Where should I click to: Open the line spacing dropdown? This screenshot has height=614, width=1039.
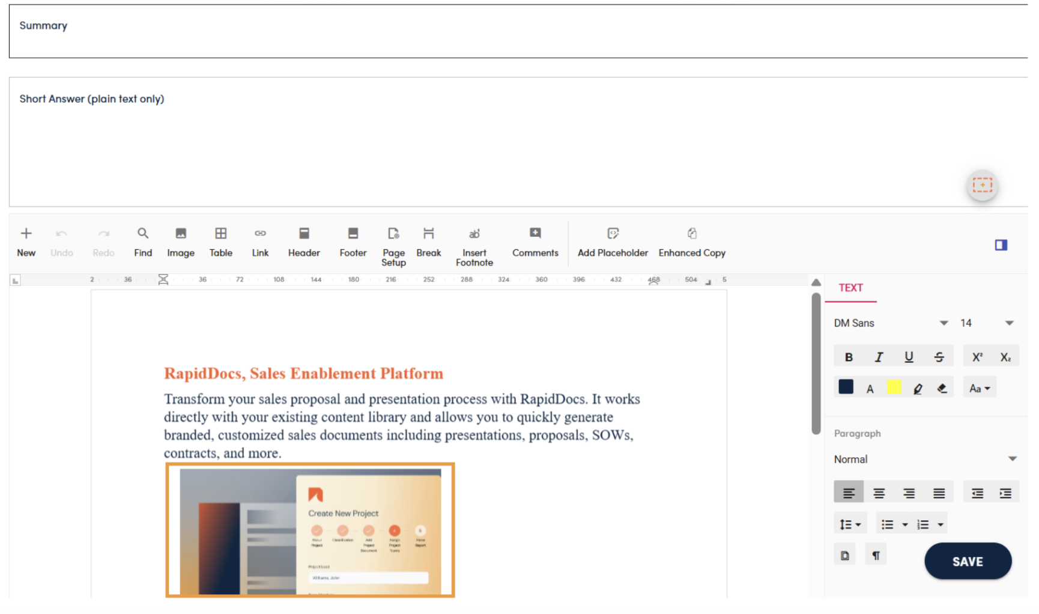coord(850,524)
